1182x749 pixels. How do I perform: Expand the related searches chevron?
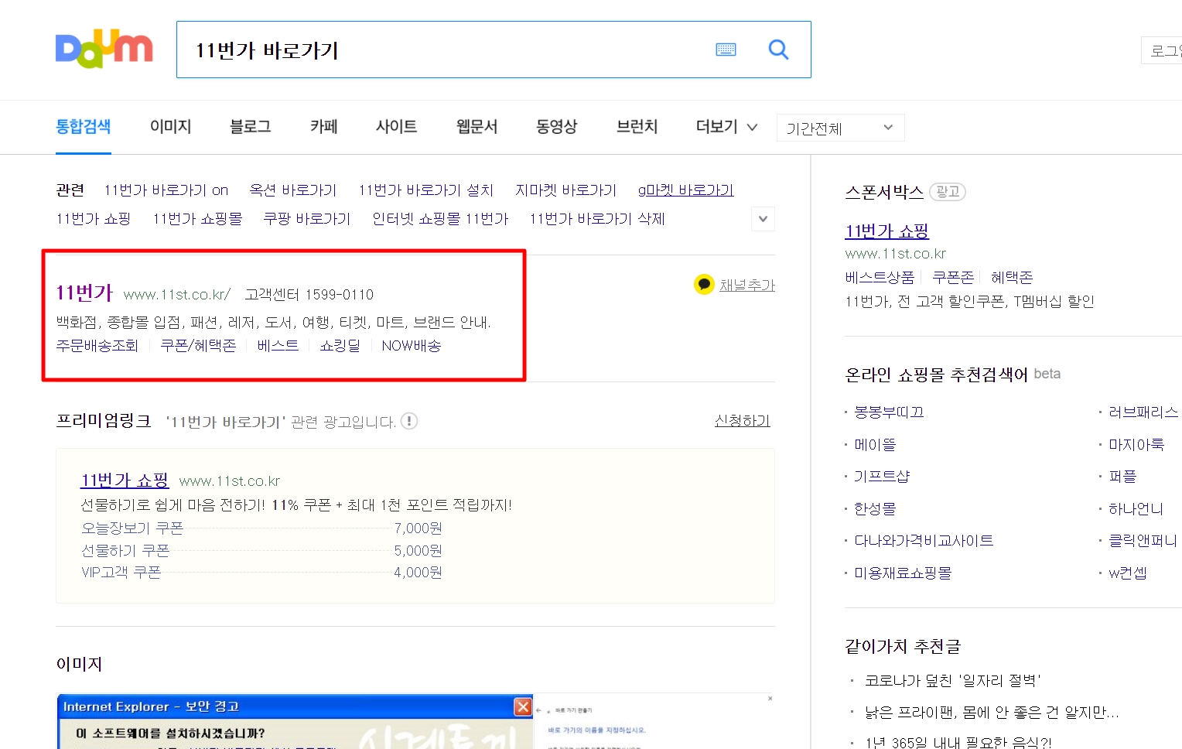(763, 219)
